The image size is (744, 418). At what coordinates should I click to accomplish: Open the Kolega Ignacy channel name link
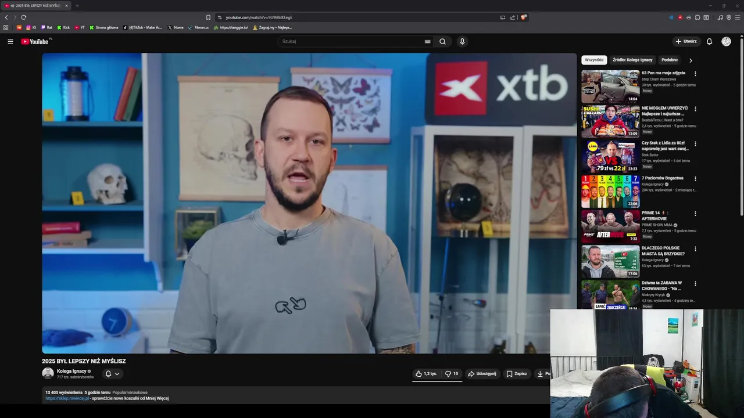coord(71,371)
